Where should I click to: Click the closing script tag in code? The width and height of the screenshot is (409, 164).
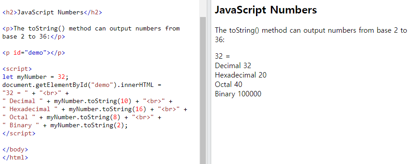[19, 133]
